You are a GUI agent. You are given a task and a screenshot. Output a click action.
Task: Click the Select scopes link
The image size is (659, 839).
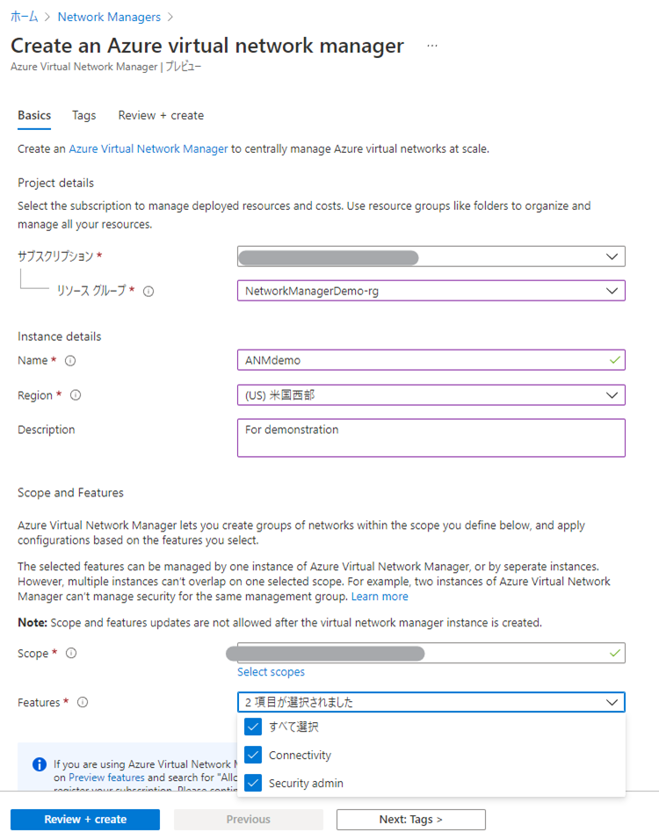[271, 672]
